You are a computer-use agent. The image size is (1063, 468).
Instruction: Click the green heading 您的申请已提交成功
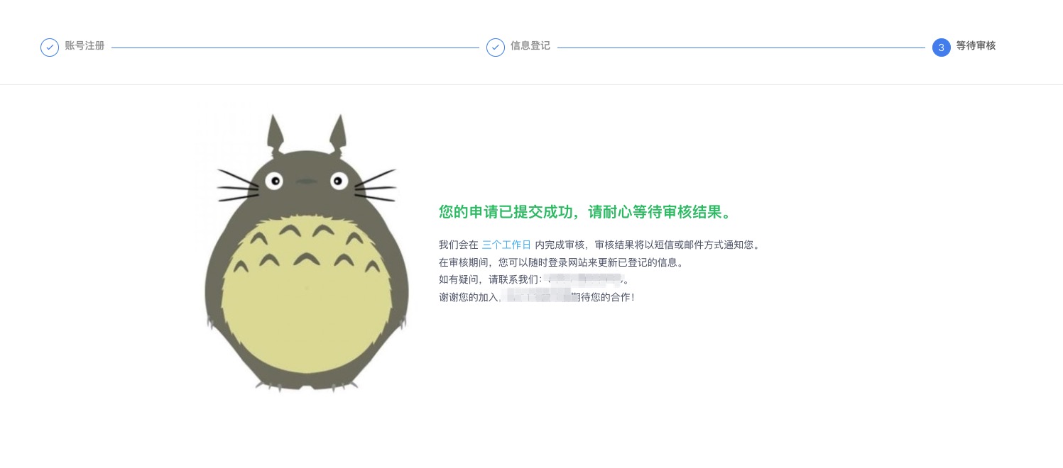[x=504, y=212]
